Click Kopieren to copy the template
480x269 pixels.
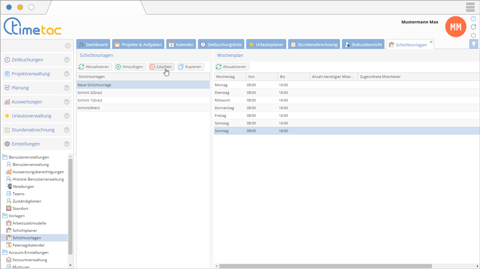tap(190, 67)
